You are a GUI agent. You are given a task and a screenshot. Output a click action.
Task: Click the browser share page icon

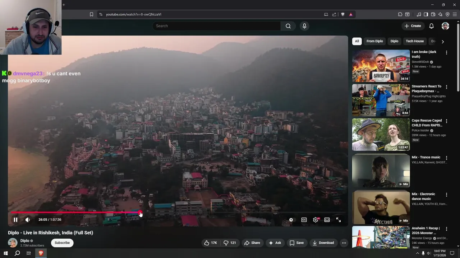pyautogui.click(x=334, y=14)
